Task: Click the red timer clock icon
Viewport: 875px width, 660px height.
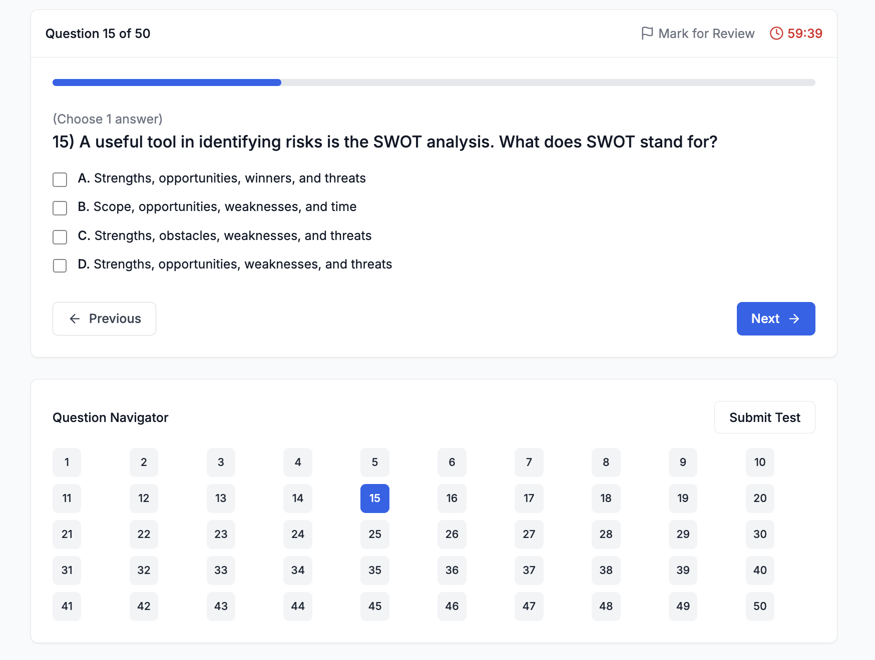Action: click(x=776, y=33)
